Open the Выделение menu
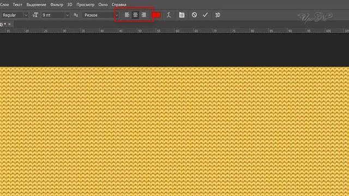349x196 pixels. (x=36, y=4)
